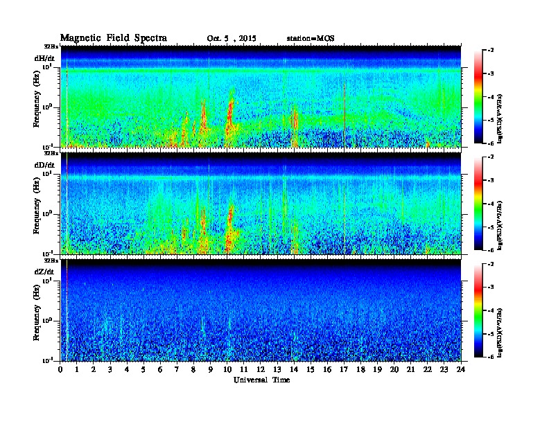Image resolution: width=549 pixels, height=424 pixels.
Task: Click the "-6" tick on dZ/dt color scale
Action: (x=491, y=357)
